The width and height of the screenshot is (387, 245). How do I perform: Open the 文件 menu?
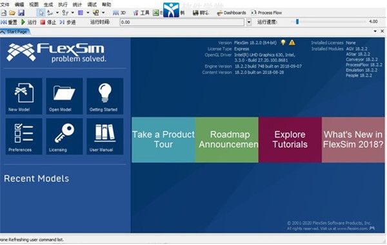pyautogui.click(x=5, y=5)
